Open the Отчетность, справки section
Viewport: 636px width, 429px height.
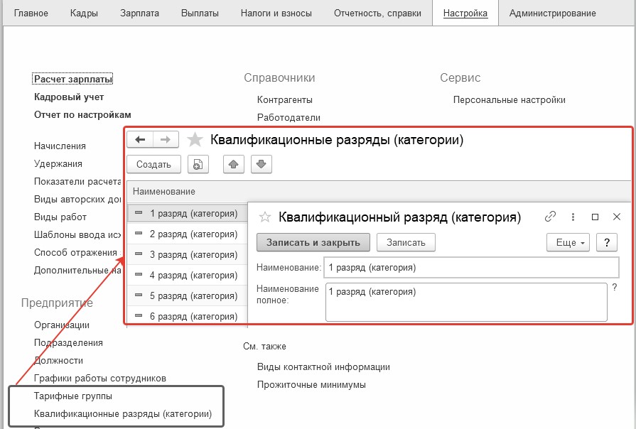pyautogui.click(x=377, y=13)
